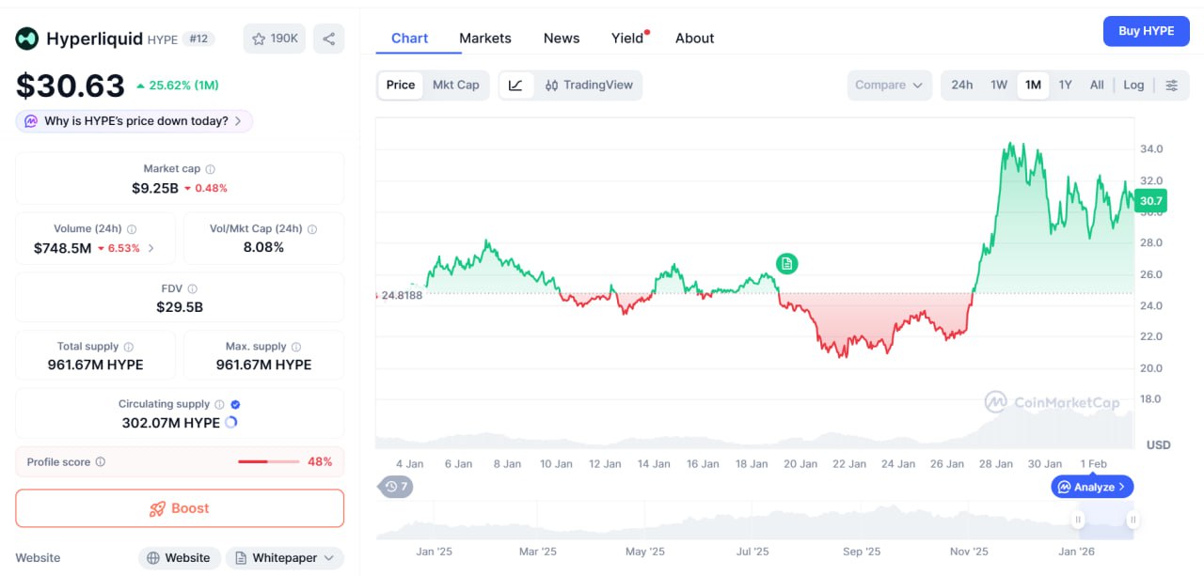This screenshot has height=576, width=1204.
Task: Click the history clock badge showing 7
Action: 395,487
